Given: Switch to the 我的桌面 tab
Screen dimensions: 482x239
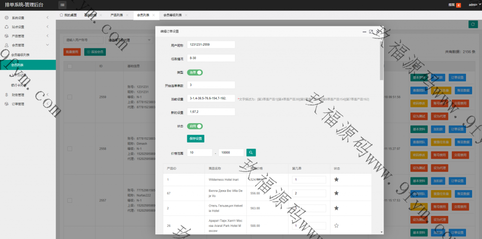Looking at the screenshot, I should click(x=68, y=15).
